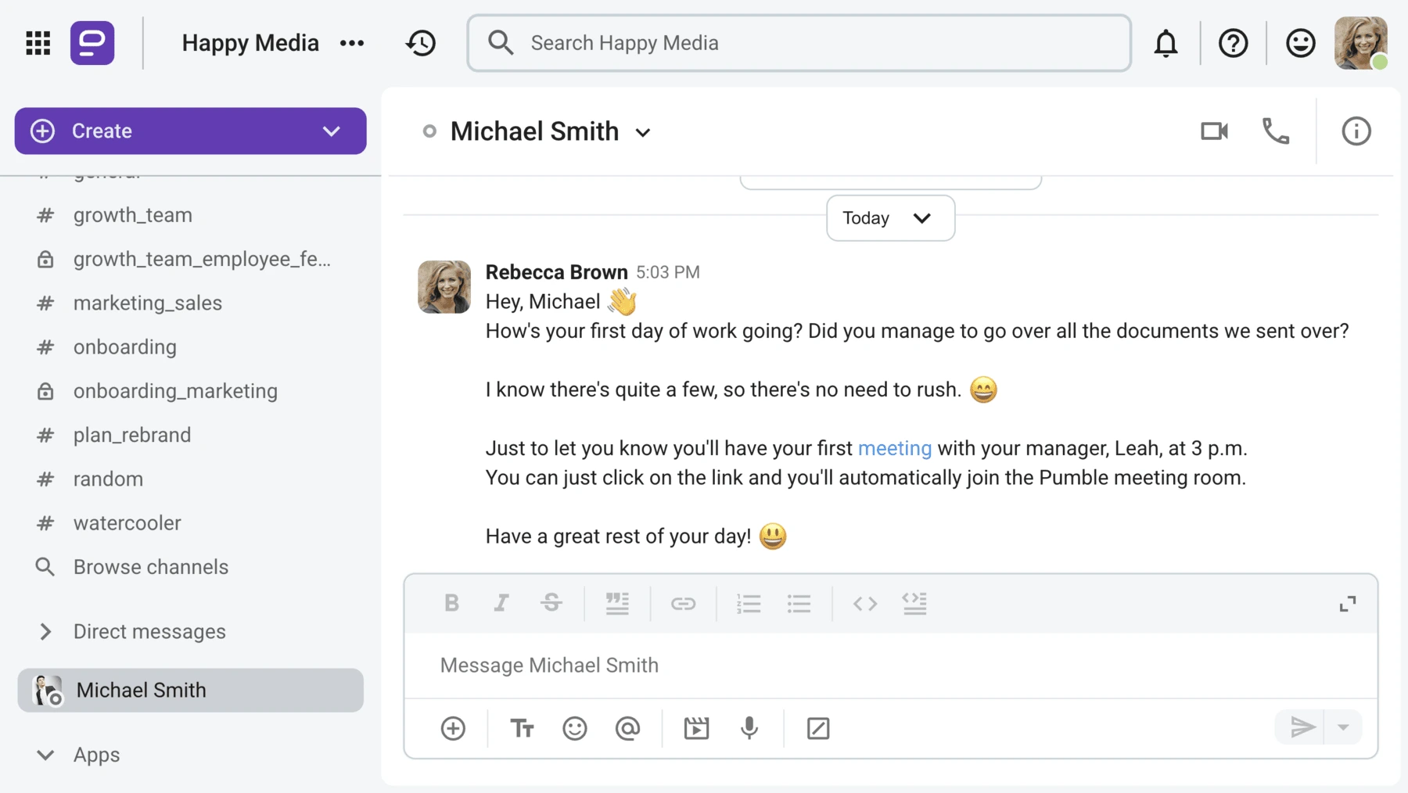Open growth_team_employee_fe... private channel
This screenshot has height=793, width=1408.
pyautogui.click(x=201, y=259)
